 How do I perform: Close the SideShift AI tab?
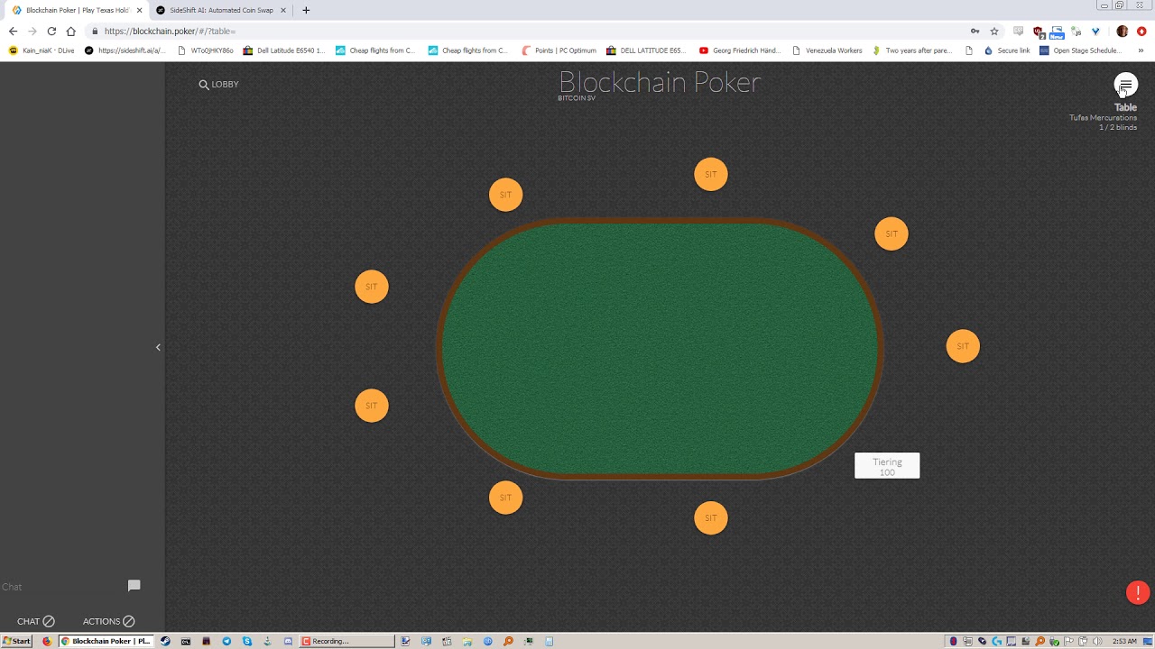pos(283,10)
